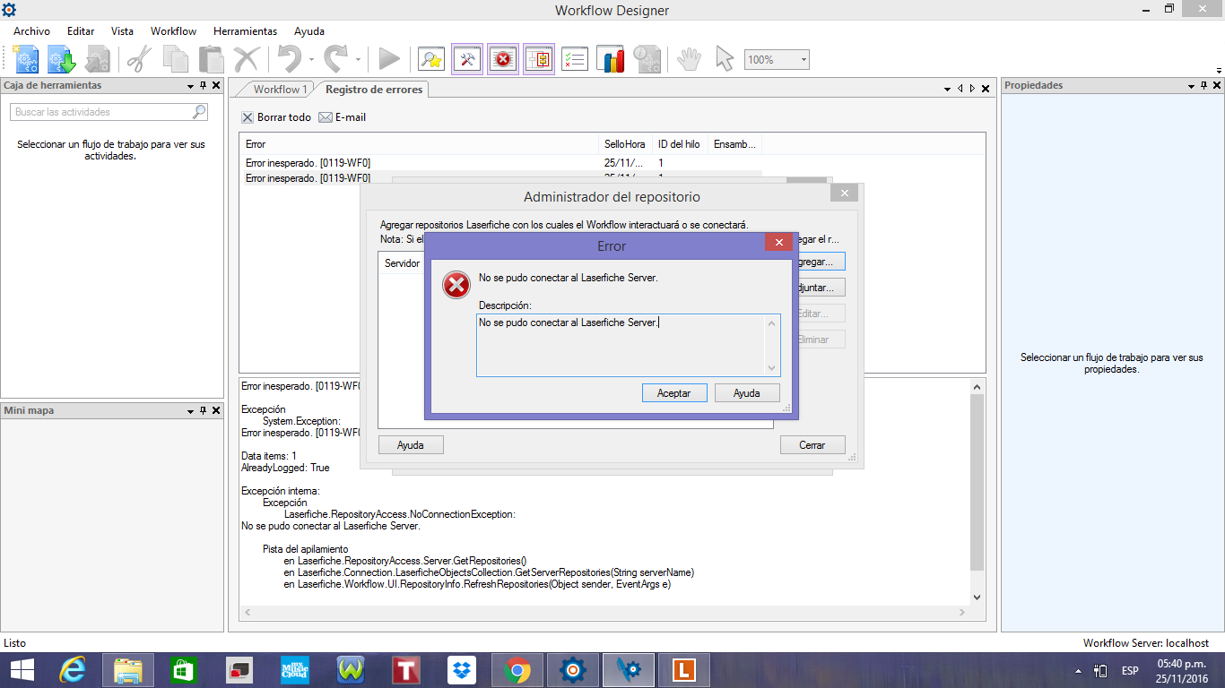Open the Mini mapa panel options arrow
The height and width of the screenshot is (688, 1225).
point(190,411)
